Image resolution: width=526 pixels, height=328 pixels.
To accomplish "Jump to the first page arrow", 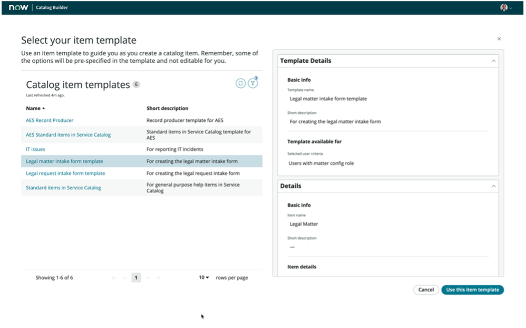I will coord(114,277).
